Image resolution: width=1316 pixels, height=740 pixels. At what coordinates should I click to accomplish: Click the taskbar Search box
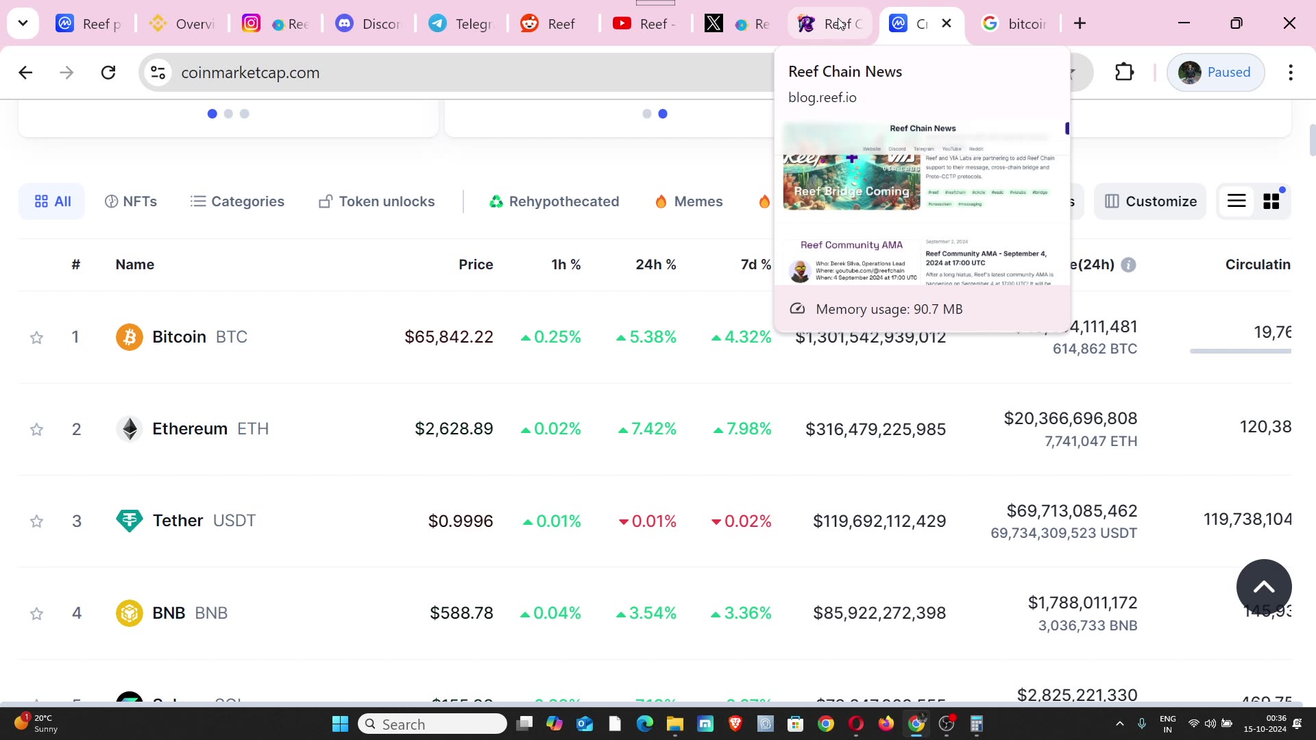pyautogui.click(x=432, y=724)
